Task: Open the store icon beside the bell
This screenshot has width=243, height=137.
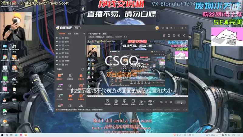Action: coord(174,35)
